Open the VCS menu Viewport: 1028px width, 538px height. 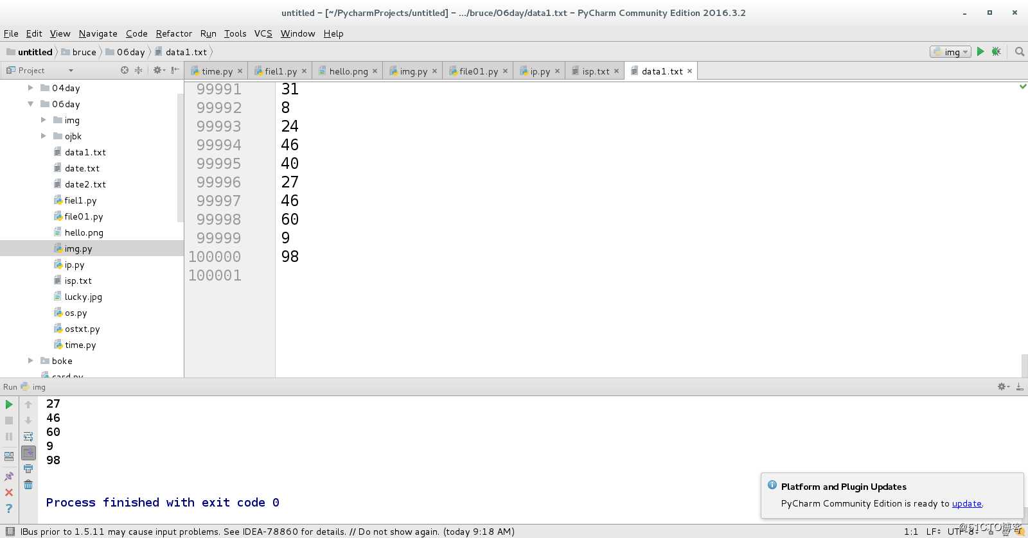click(263, 33)
